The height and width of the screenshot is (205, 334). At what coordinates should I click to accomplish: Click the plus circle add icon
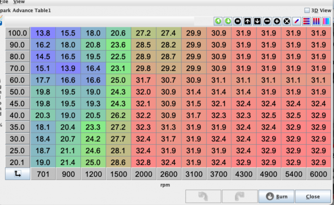point(277,21)
